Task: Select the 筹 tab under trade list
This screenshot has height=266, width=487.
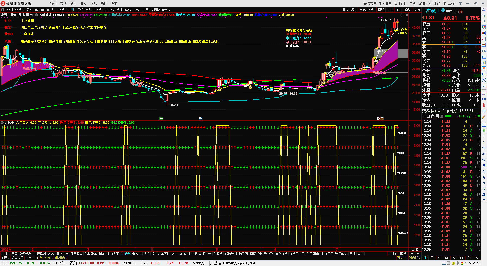Action: [x=477, y=258]
